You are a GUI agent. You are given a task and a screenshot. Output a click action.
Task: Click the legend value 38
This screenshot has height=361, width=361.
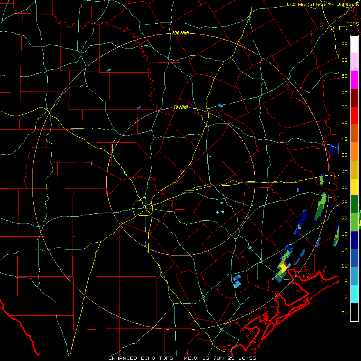(345, 155)
